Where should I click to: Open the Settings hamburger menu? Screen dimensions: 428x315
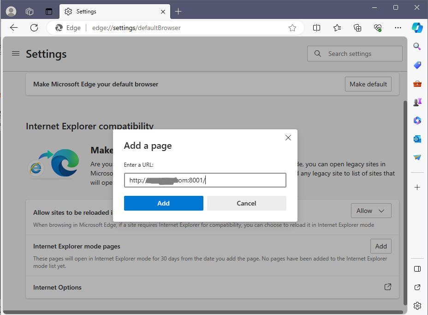[16, 53]
